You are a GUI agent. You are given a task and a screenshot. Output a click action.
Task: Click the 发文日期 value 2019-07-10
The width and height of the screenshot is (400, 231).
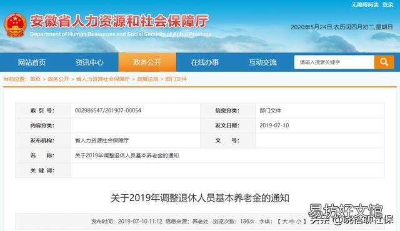274,125
